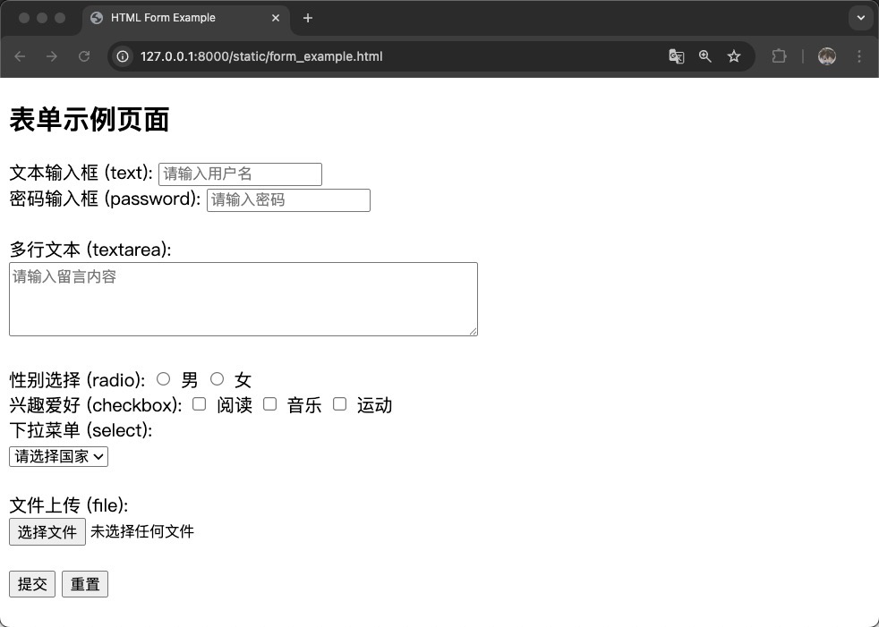Screen dimensions: 879x627
Task: Open the Extensions puzzle-piece icon
Action: (x=779, y=55)
